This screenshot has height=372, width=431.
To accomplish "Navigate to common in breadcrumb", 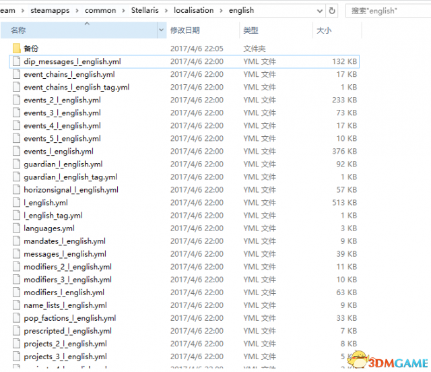I will pos(100,11).
